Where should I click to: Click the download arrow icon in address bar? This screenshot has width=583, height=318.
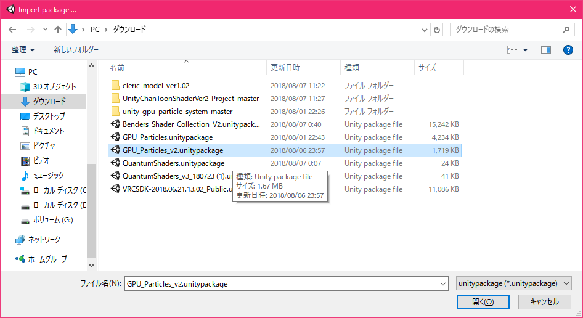click(x=73, y=29)
